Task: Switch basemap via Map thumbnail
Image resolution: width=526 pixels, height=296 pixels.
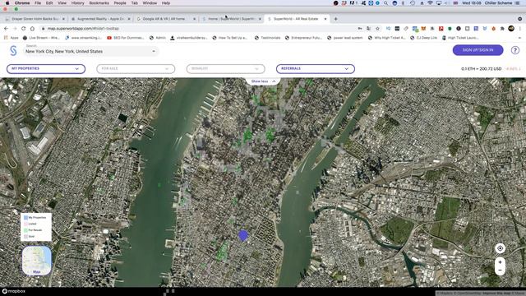Action: pos(36,261)
